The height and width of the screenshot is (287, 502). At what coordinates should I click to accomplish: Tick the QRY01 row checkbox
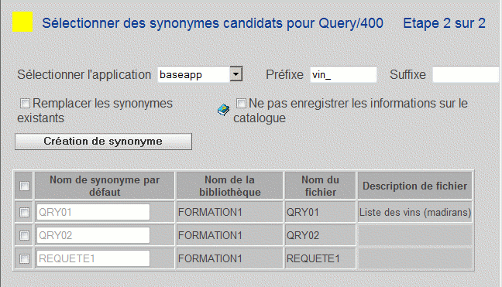(24, 212)
